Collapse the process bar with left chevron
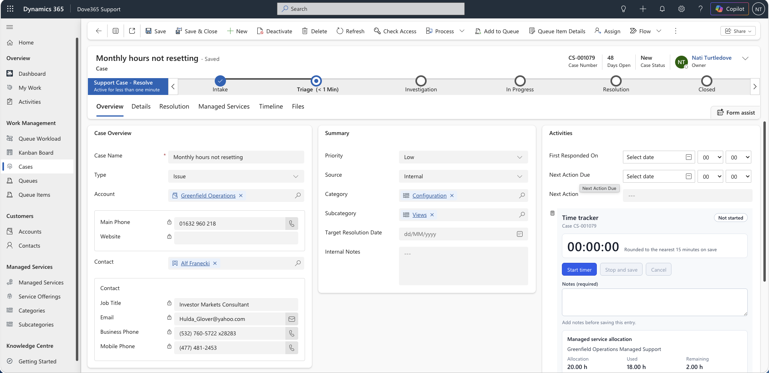The image size is (769, 373). coord(173,87)
